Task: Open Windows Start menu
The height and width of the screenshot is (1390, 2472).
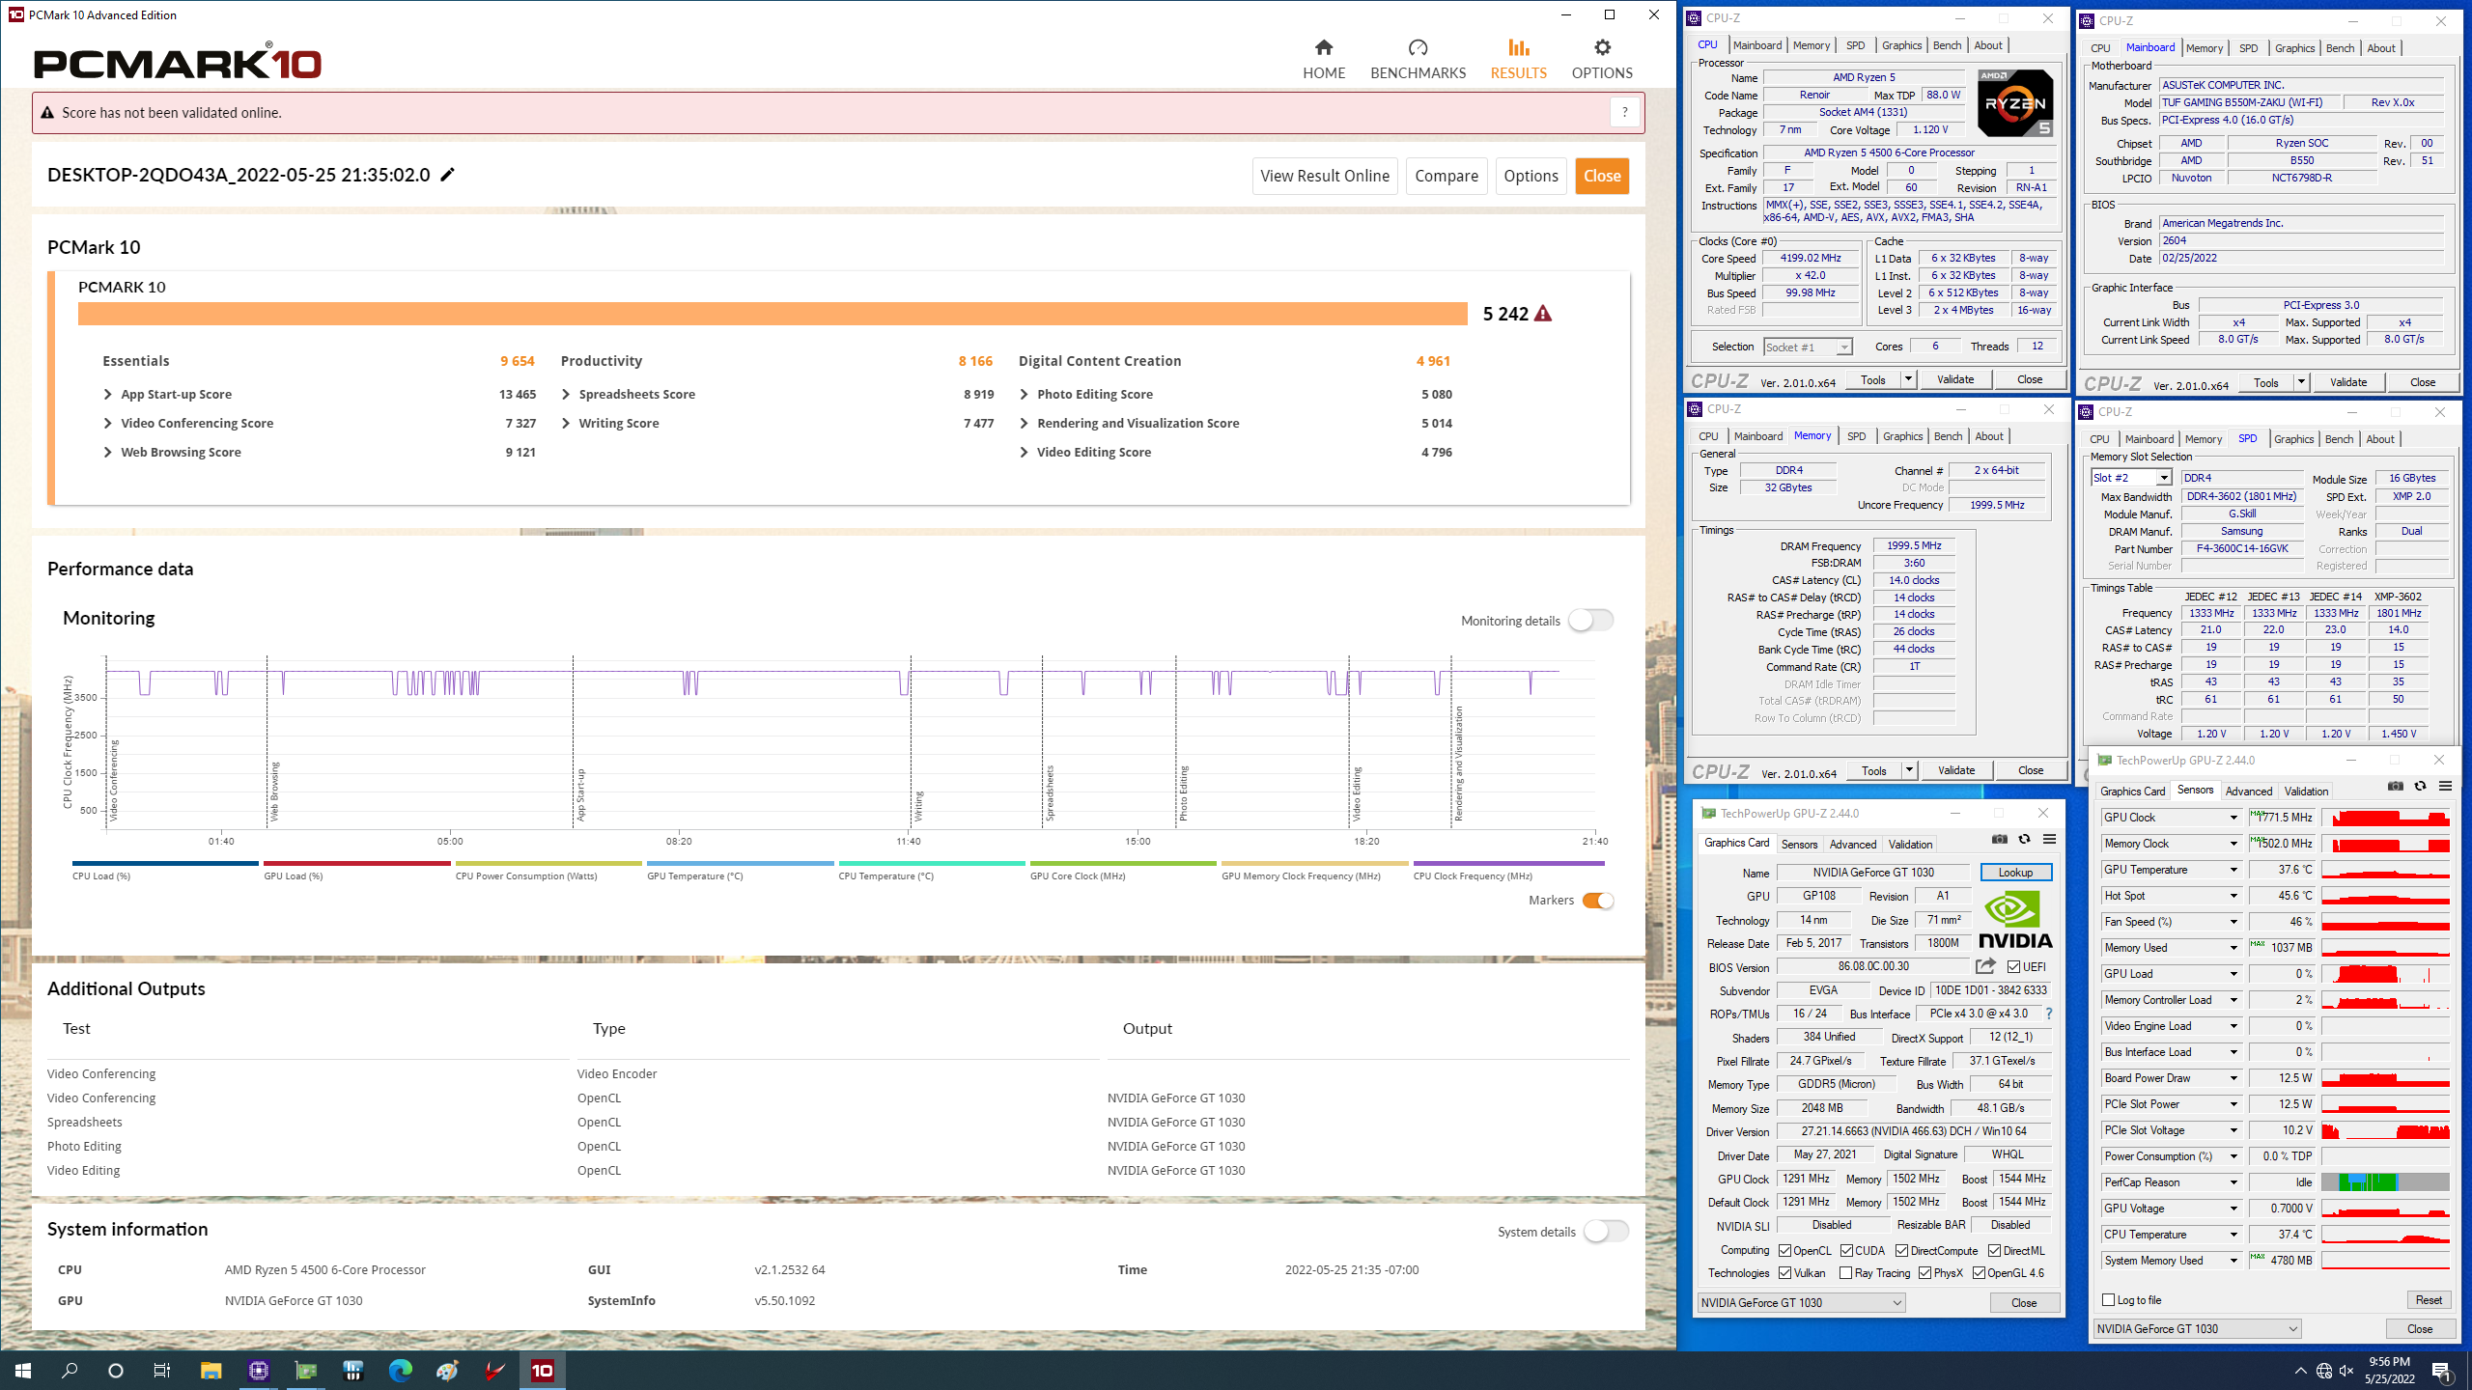Action: point(23,1371)
